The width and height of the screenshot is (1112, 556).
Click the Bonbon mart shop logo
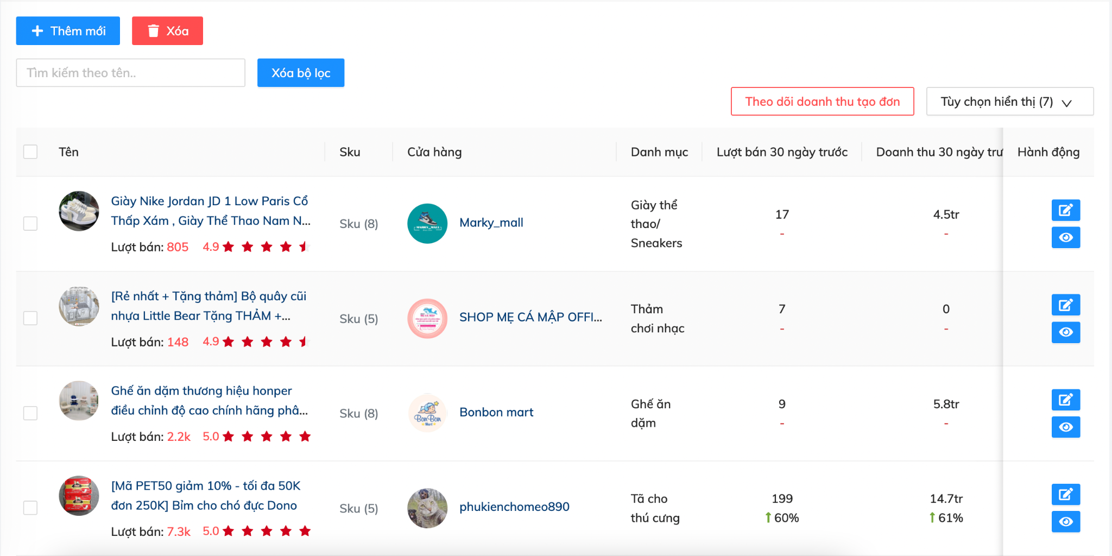click(x=427, y=413)
